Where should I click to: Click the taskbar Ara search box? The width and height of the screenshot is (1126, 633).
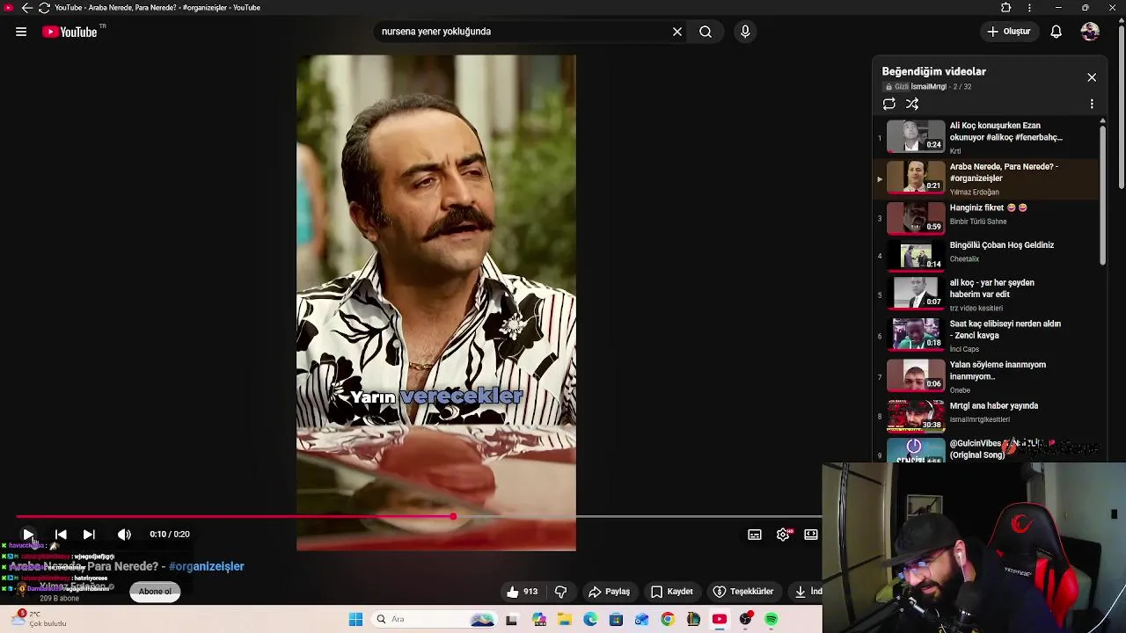pyautogui.click(x=435, y=620)
